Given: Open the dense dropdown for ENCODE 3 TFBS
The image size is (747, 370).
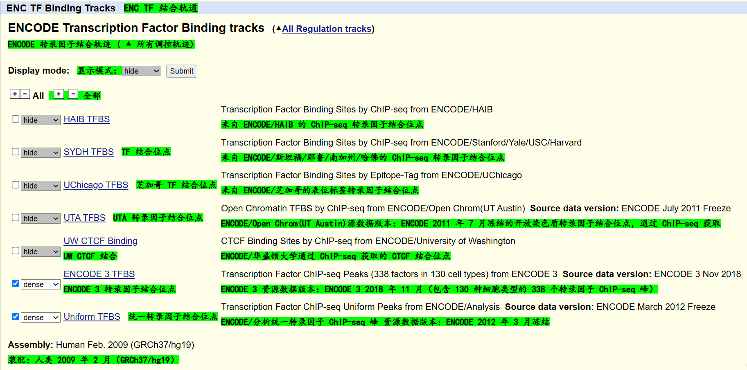Looking at the screenshot, I should [x=41, y=284].
